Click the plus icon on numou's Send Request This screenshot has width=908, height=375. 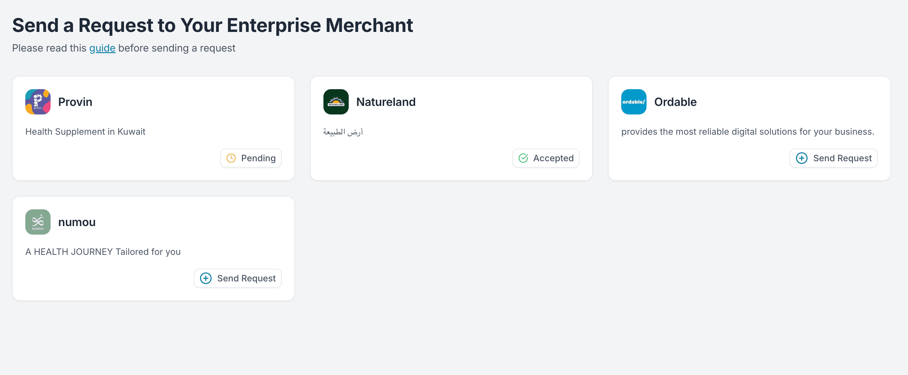click(205, 278)
